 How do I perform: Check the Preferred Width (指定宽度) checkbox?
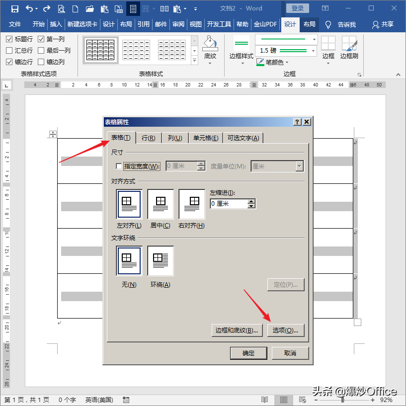click(119, 166)
